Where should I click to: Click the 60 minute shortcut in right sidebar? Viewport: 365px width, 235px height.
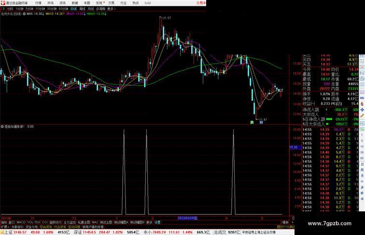362,158
